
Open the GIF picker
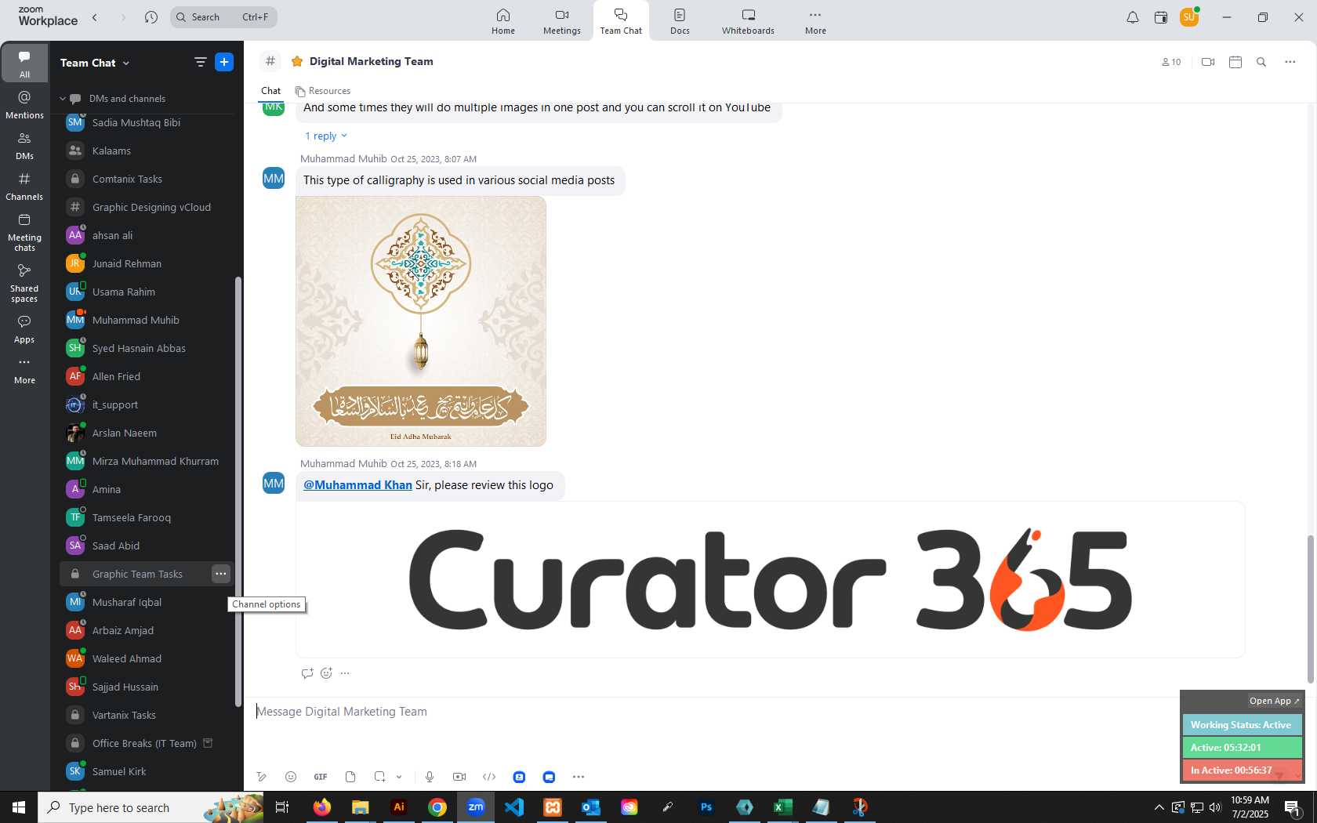321,777
